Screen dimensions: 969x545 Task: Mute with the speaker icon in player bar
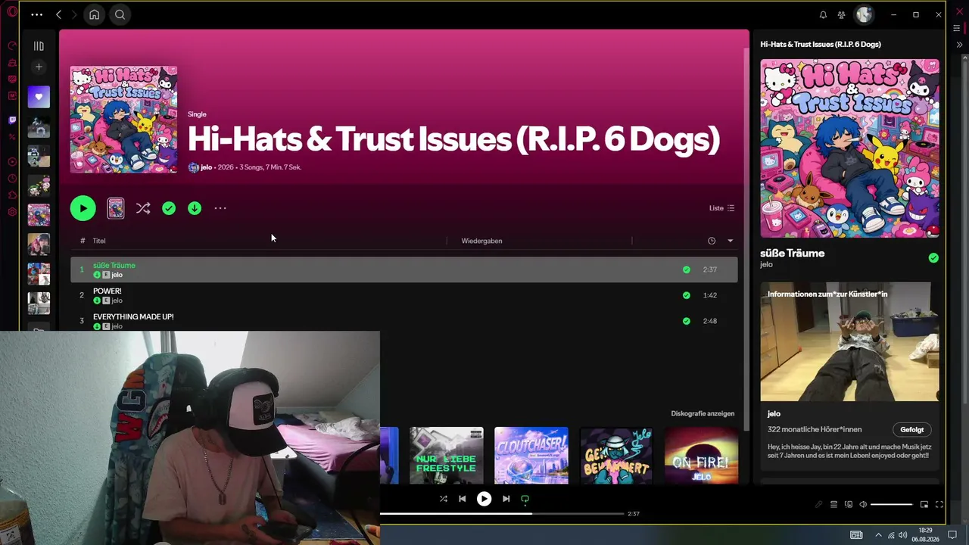[x=863, y=504]
